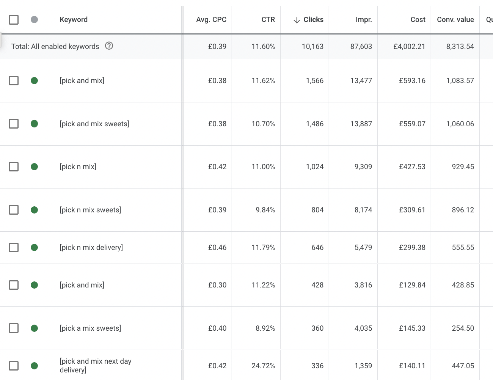The height and width of the screenshot is (380, 493).
Task: Click green status dot for [pick and mix sweets]
Action: point(34,124)
